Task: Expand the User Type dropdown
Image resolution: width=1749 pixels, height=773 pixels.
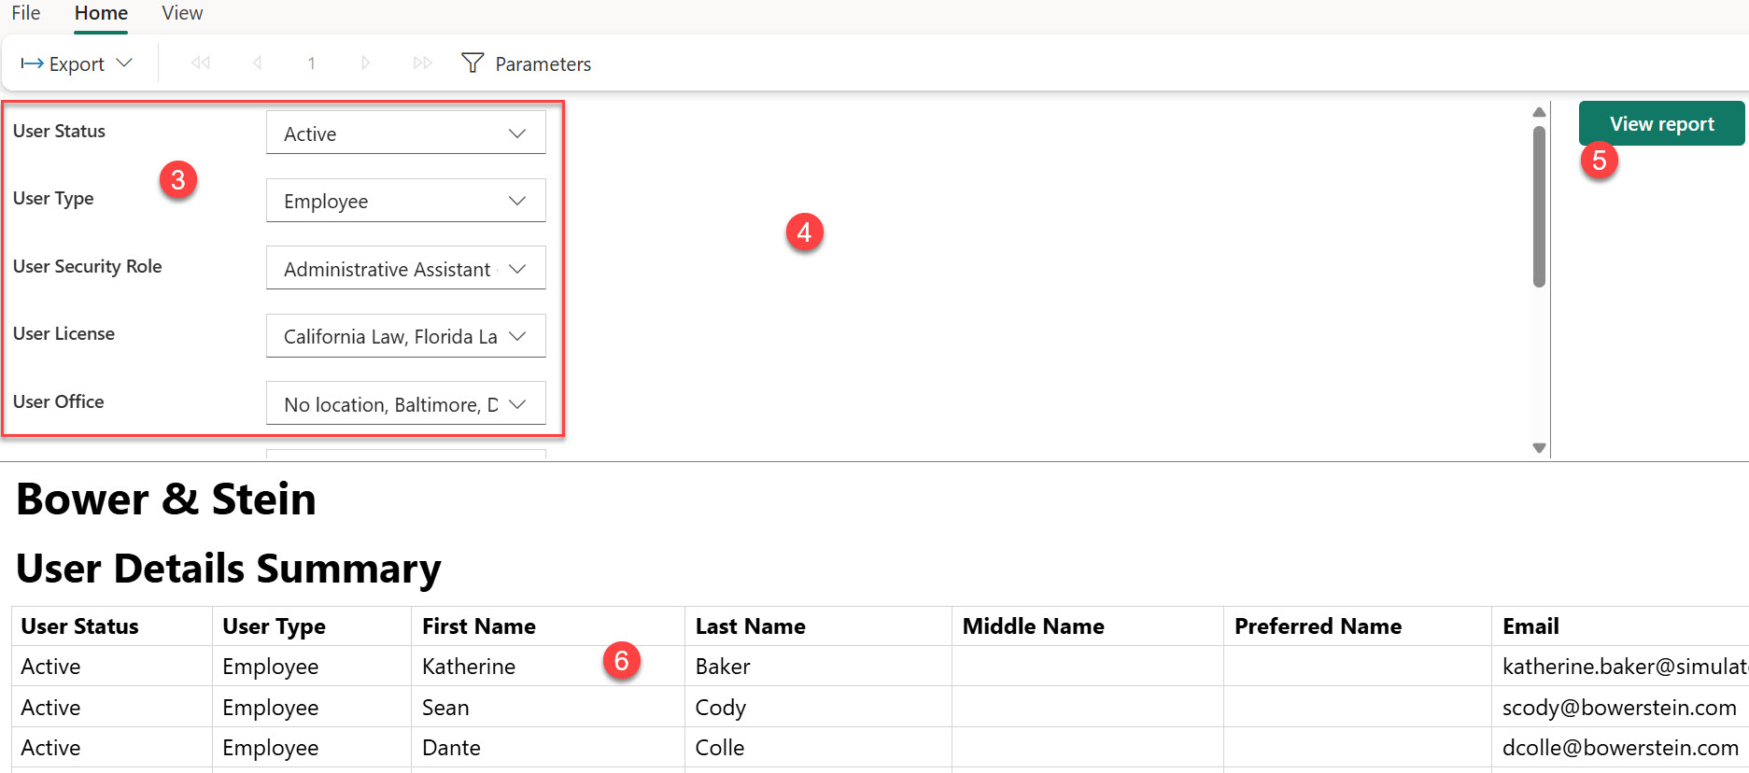Action: 406,201
